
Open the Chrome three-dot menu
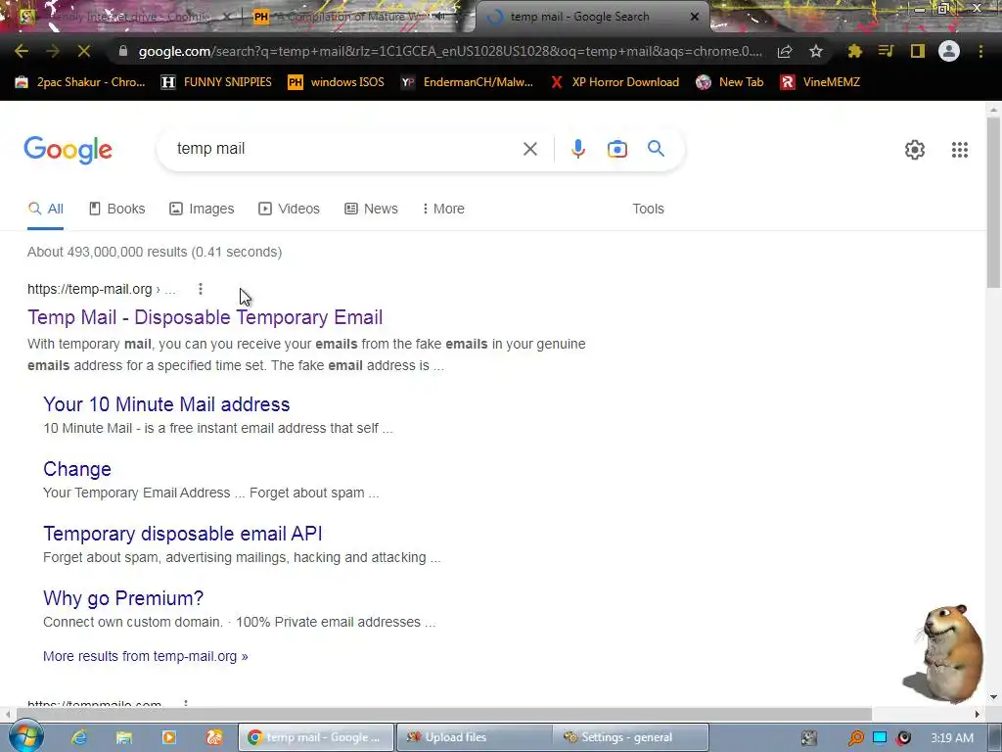point(980,51)
